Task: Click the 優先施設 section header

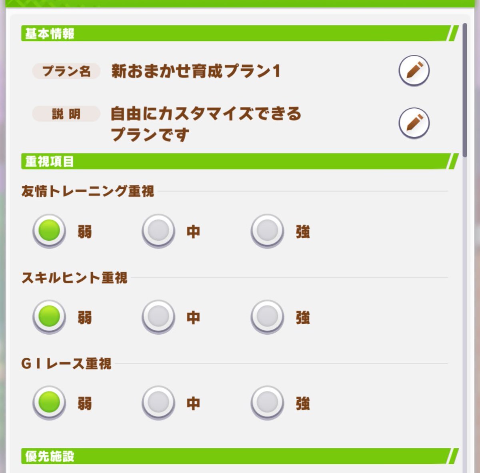Action: click(240, 456)
